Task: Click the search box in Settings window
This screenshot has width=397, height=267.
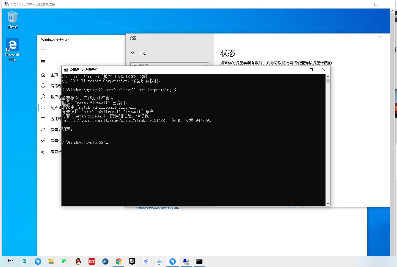Action: point(170,64)
